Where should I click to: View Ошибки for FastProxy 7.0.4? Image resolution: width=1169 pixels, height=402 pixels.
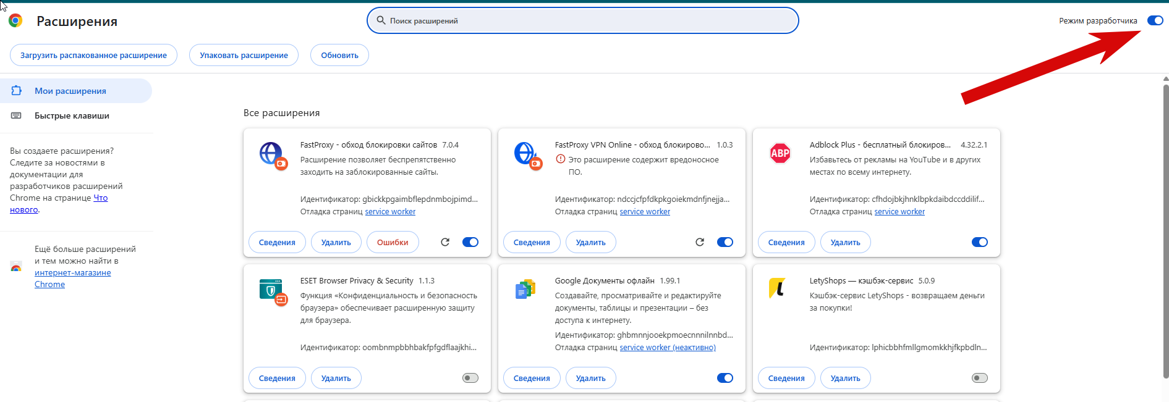coord(393,242)
